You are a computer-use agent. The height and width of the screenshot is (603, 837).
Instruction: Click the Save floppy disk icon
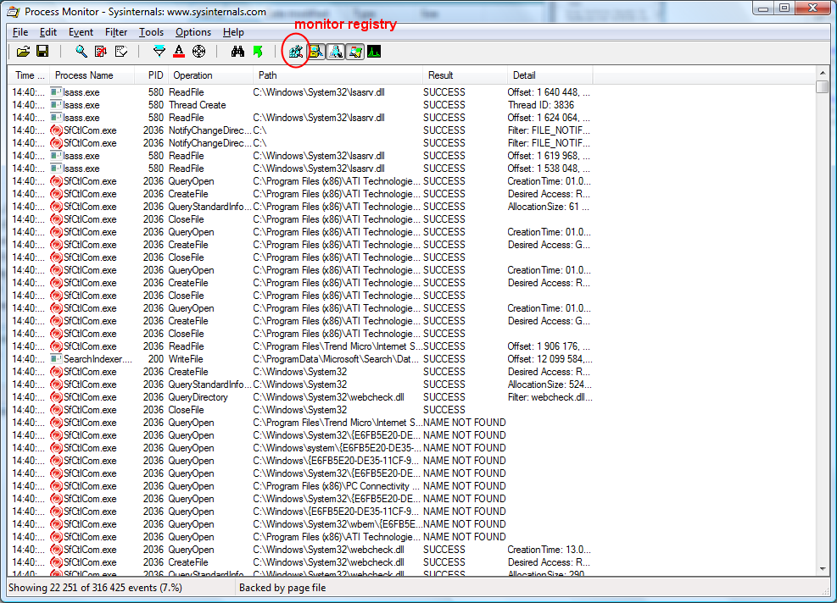tap(42, 51)
